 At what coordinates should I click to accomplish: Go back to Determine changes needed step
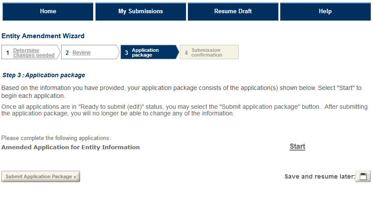click(x=33, y=53)
